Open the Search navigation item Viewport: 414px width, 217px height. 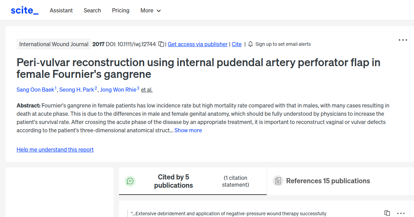92,10
